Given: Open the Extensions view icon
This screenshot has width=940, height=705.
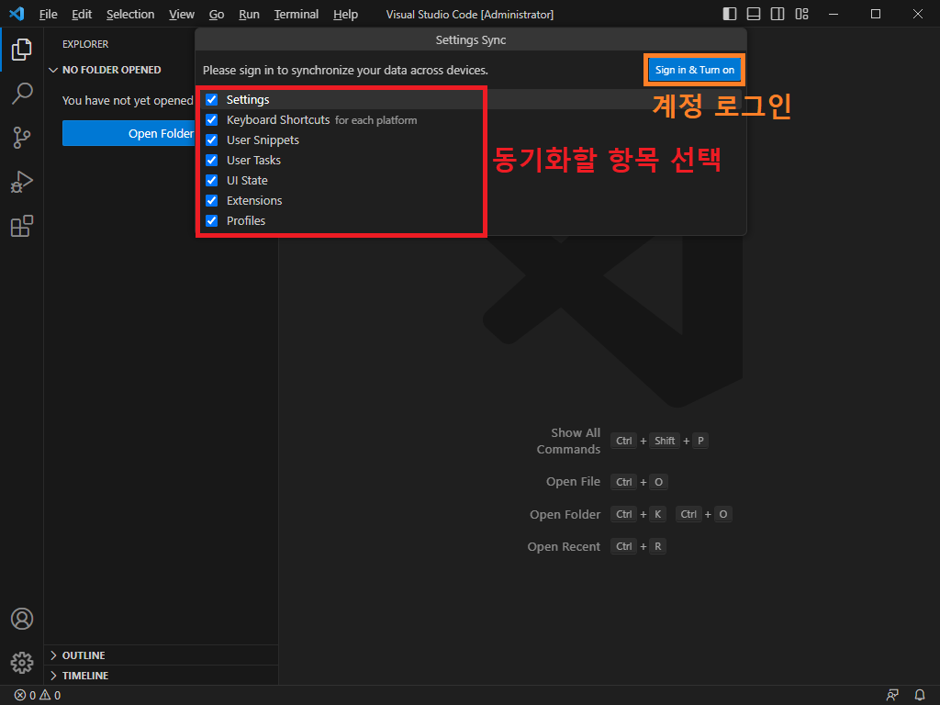Looking at the screenshot, I should [x=22, y=226].
